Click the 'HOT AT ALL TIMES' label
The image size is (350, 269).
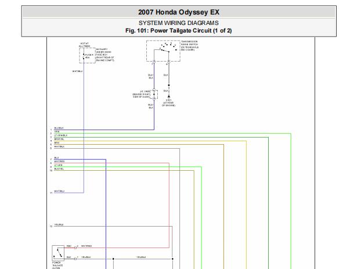(84, 45)
